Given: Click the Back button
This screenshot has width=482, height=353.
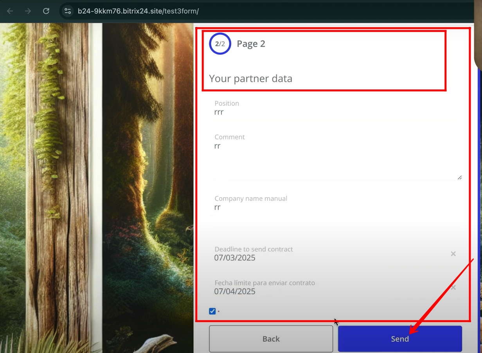Looking at the screenshot, I should tap(271, 339).
